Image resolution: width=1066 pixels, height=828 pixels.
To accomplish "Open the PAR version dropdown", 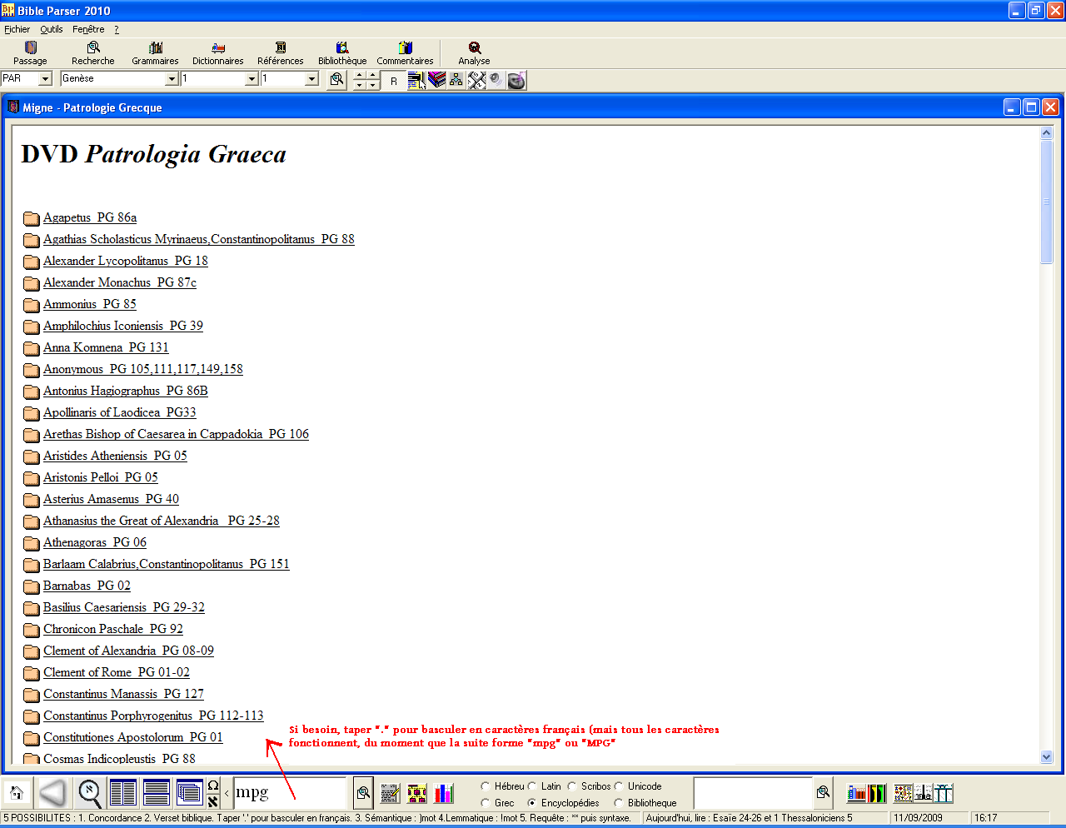I will (45, 78).
